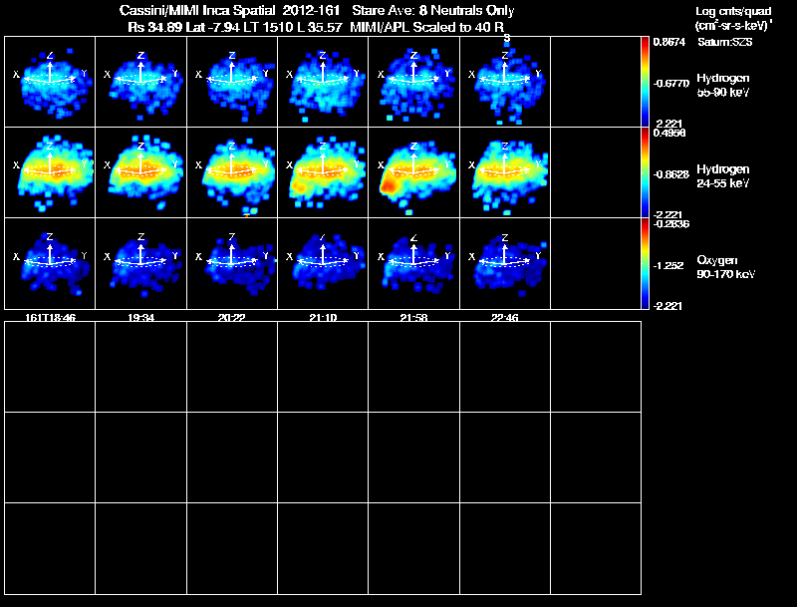Click the Rs 34.89 Lat -7.94 subtitle line
Viewport: 797px width, 607px height.
(x=316, y=27)
